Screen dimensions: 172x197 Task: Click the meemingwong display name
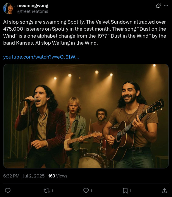(33, 6)
